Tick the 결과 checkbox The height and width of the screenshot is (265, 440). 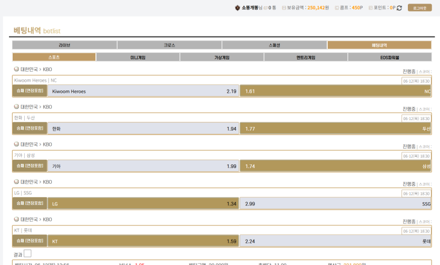(27, 253)
